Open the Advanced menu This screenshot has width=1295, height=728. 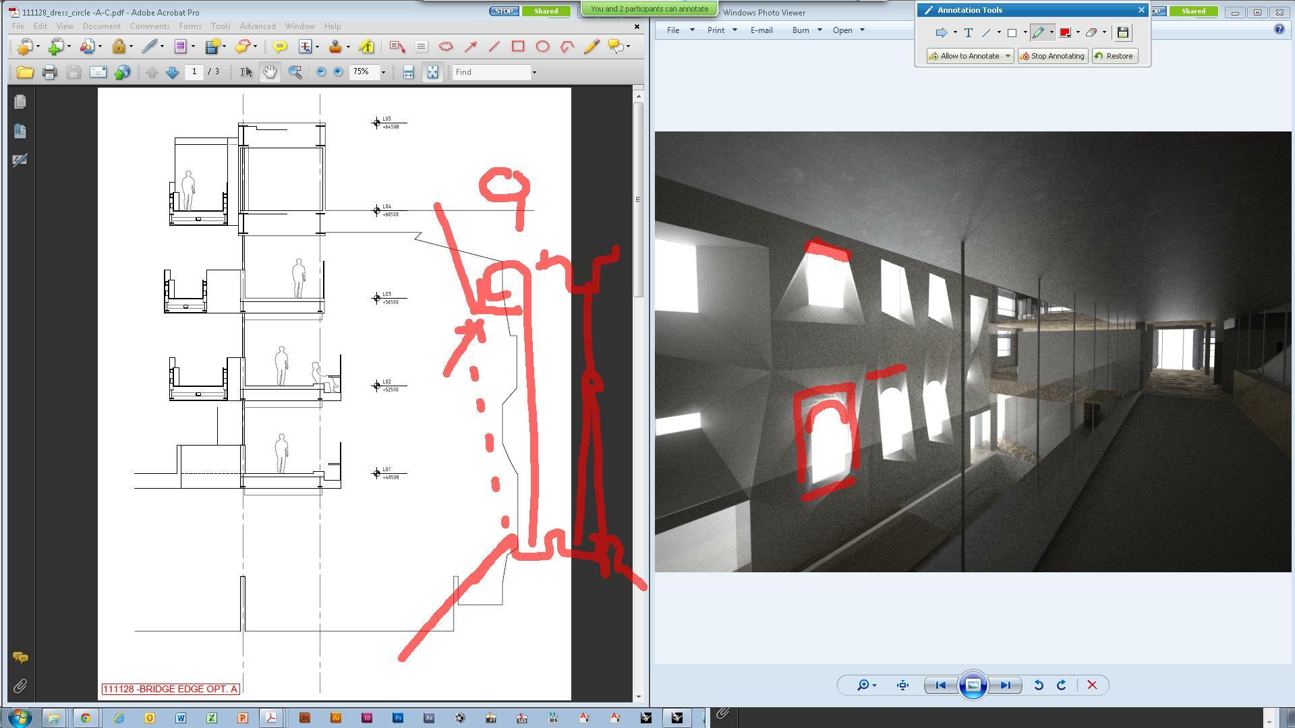coord(258,26)
